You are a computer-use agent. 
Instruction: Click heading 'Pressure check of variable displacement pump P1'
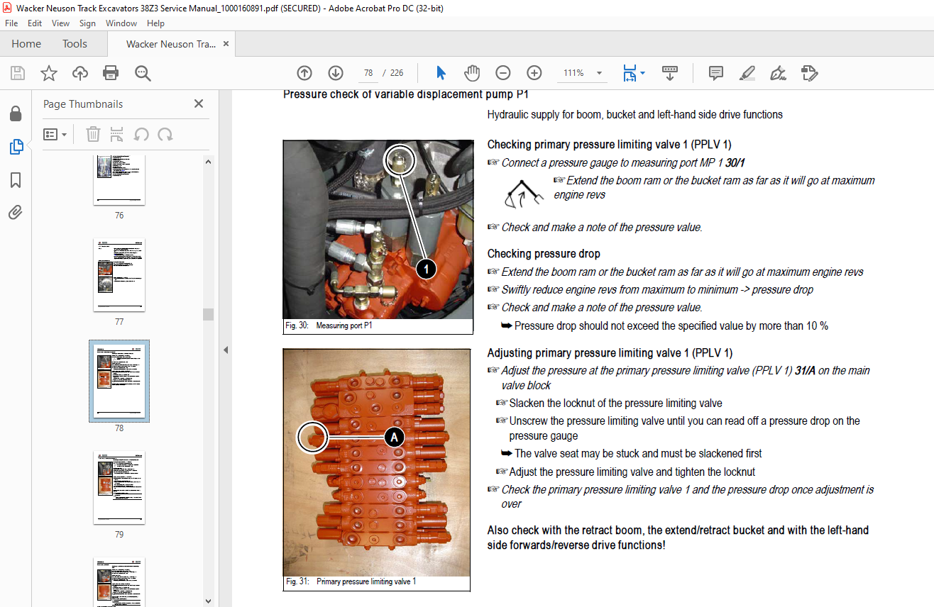click(x=406, y=94)
